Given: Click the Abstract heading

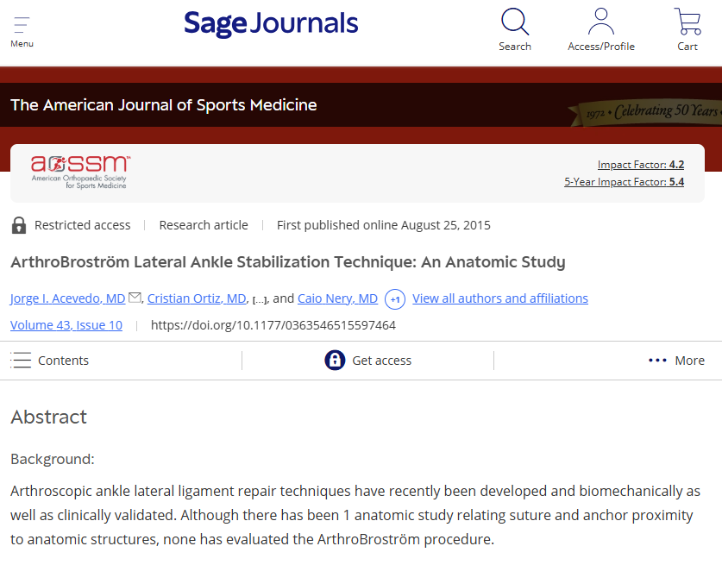Looking at the screenshot, I should coord(49,417).
